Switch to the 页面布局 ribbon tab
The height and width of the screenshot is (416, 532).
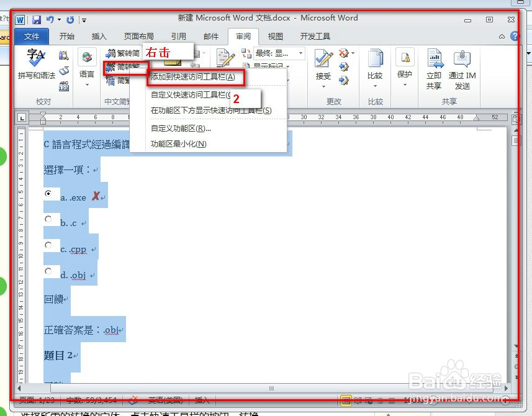(138, 36)
